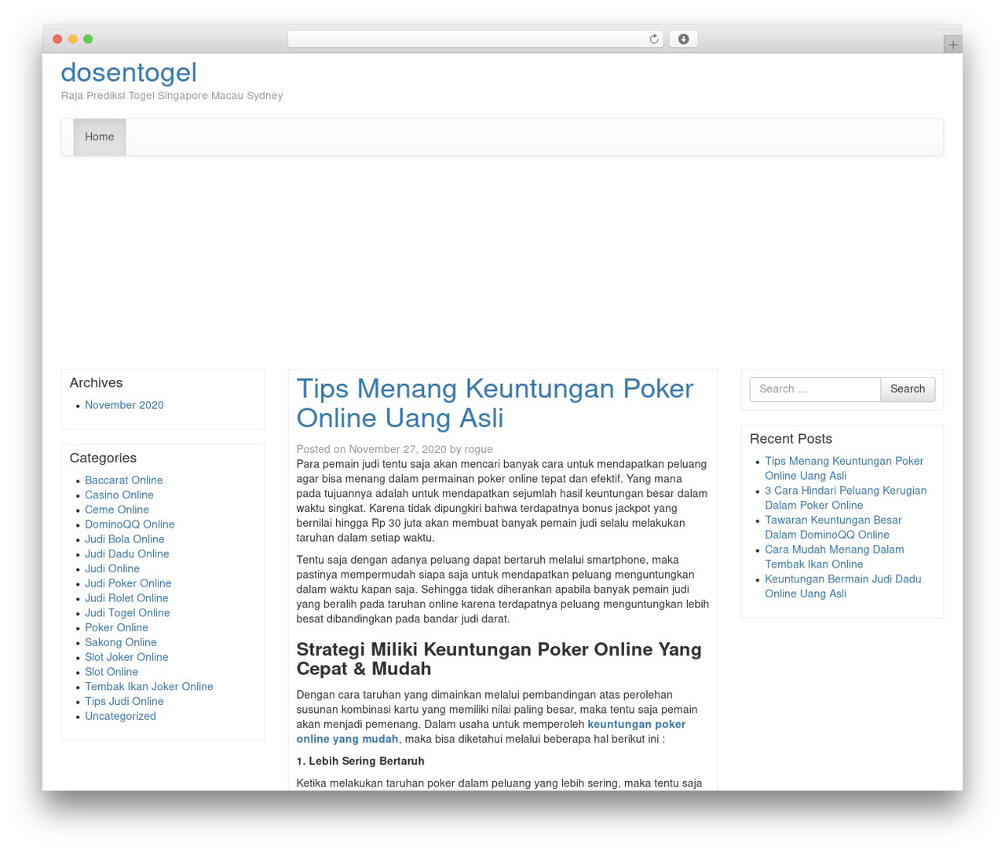Open recent post Tawaran Keuntungan Besar DominoQQ
This screenshot has width=1005, height=851.
point(833,528)
